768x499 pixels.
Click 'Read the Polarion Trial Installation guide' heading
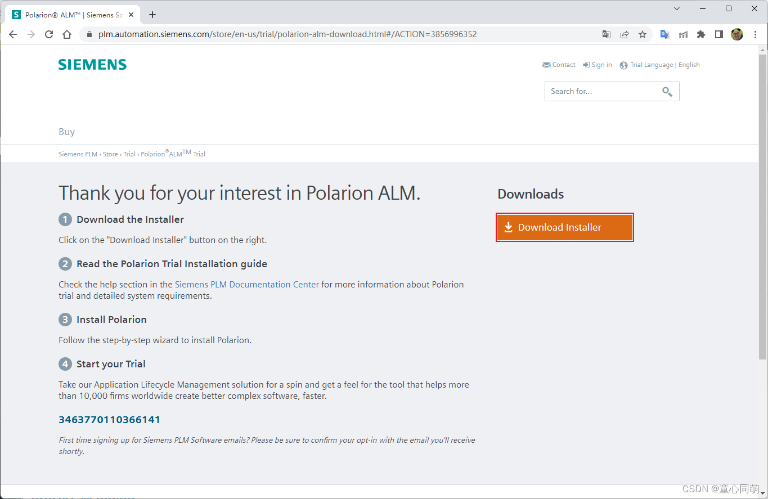pyautogui.click(x=172, y=264)
